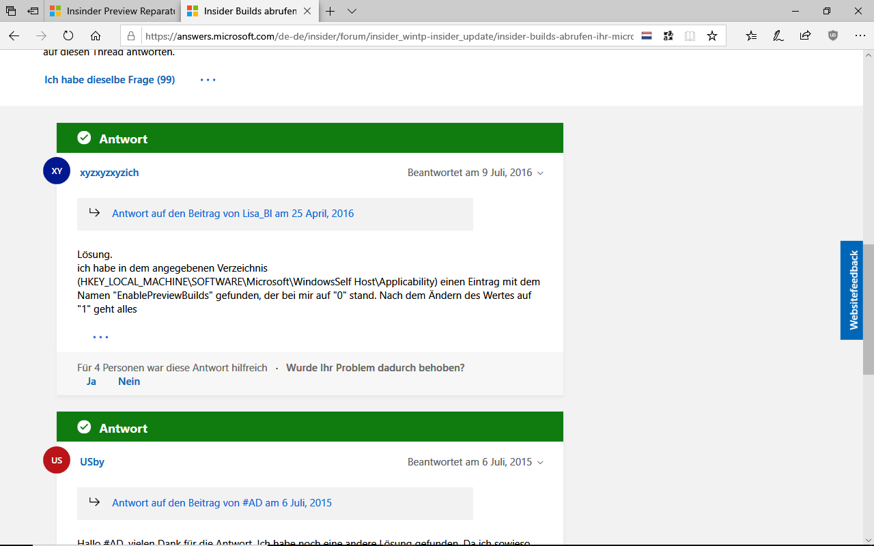Select the Insider Builds abrufen tab

click(x=242, y=11)
